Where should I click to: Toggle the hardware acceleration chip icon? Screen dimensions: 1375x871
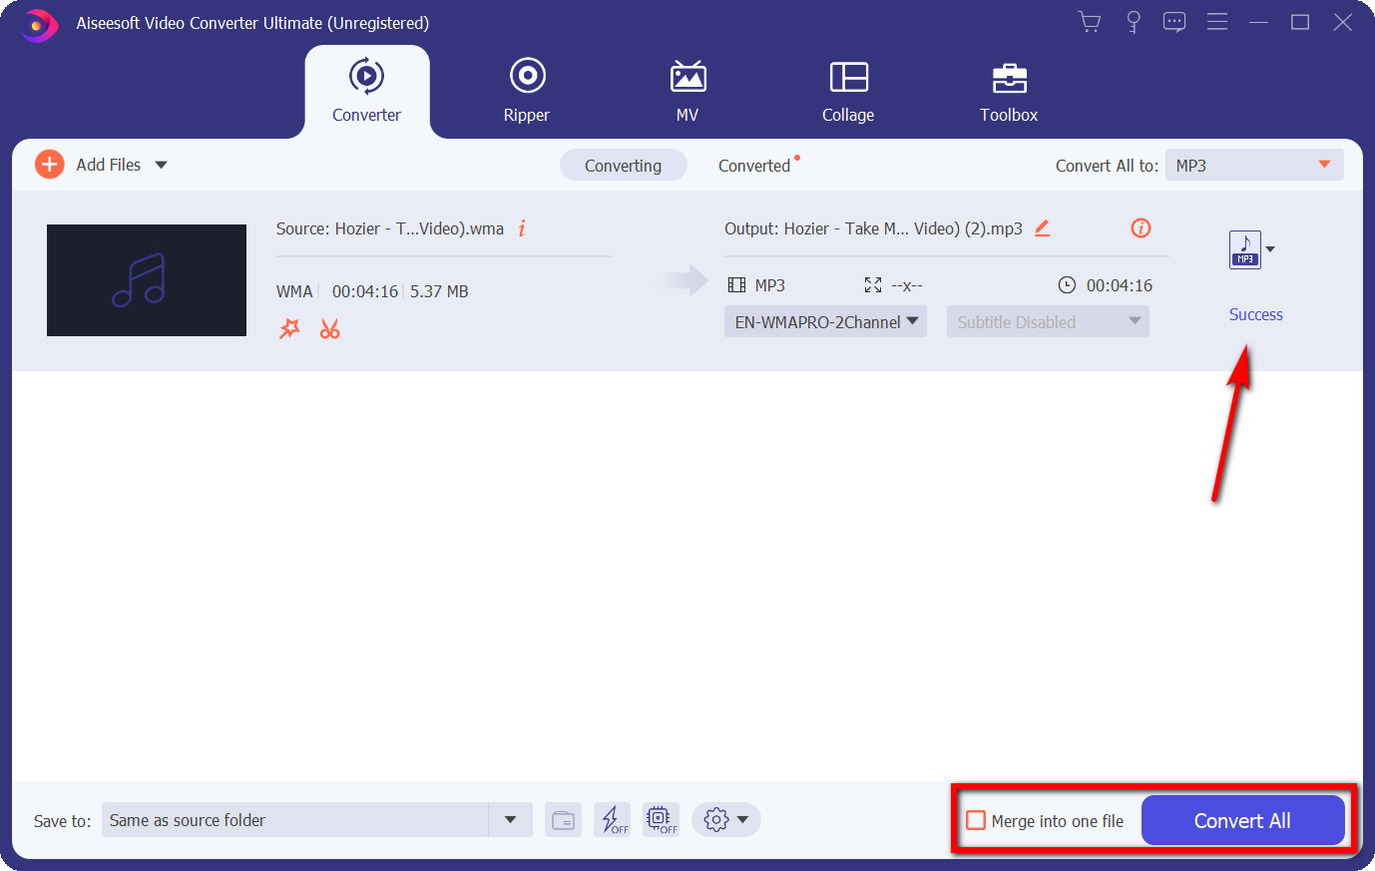[661, 820]
